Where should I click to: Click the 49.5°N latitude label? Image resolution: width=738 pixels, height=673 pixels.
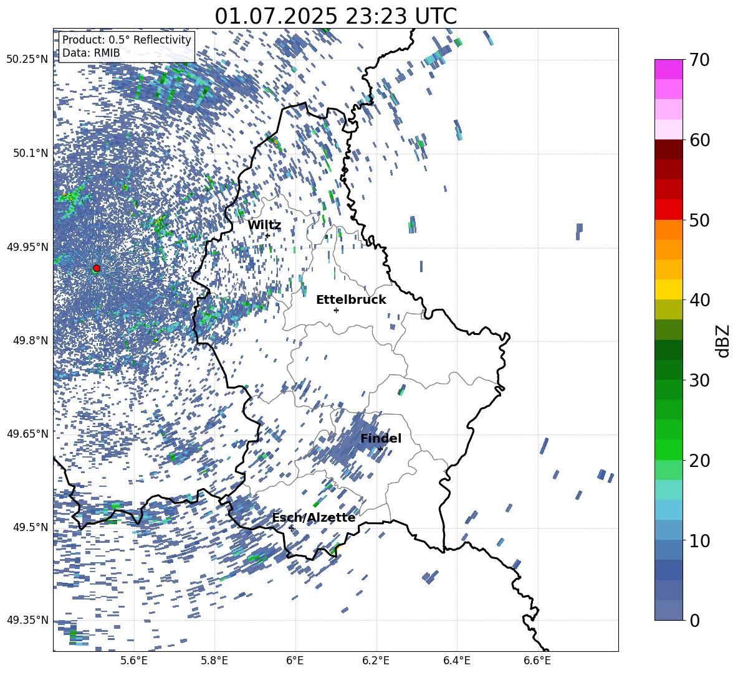pyautogui.click(x=30, y=527)
